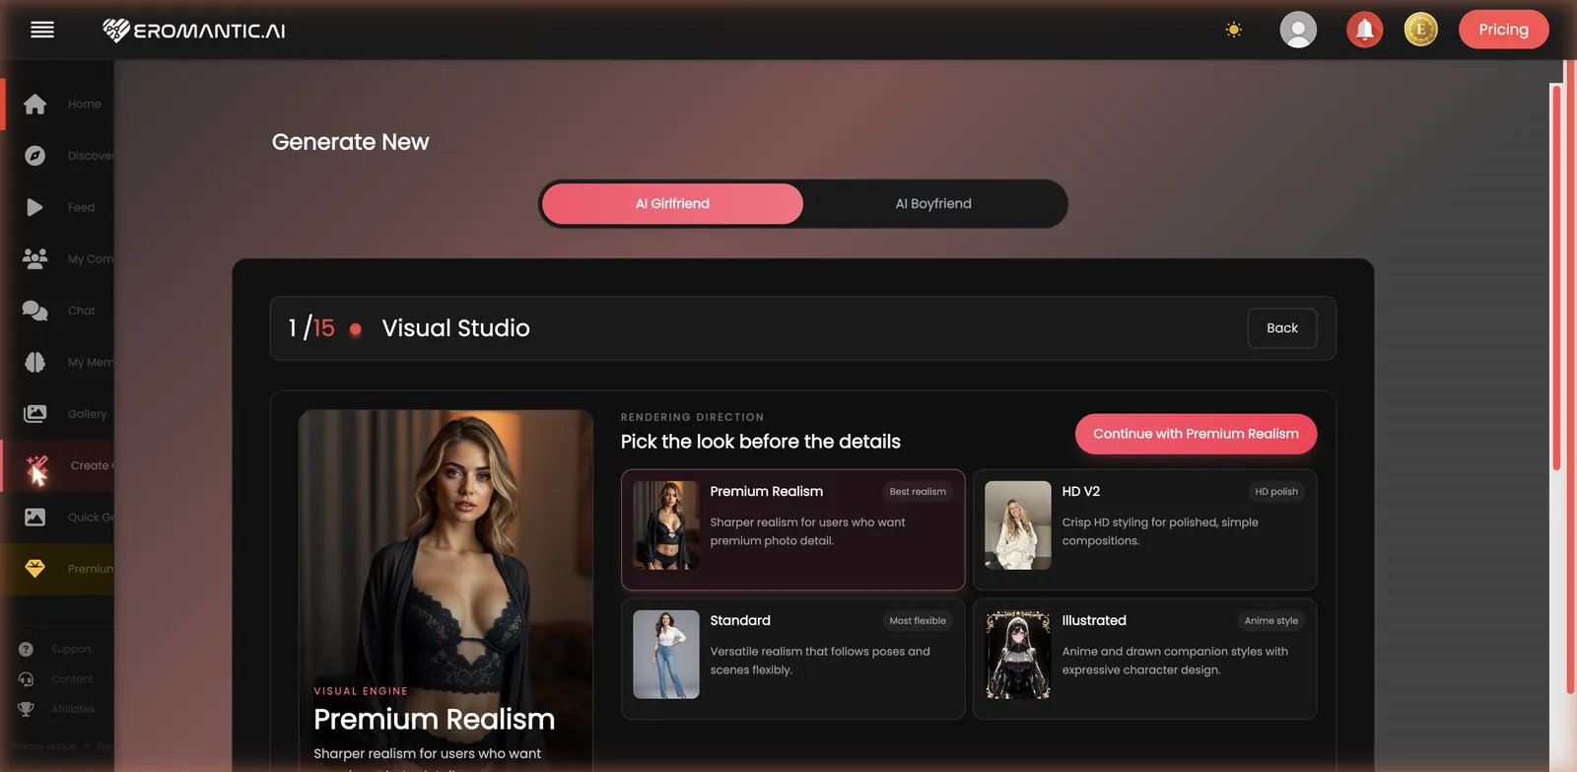1577x772 pixels.
Task: Toggle the sun light-mode icon
Action: pyautogui.click(x=1233, y=30)
